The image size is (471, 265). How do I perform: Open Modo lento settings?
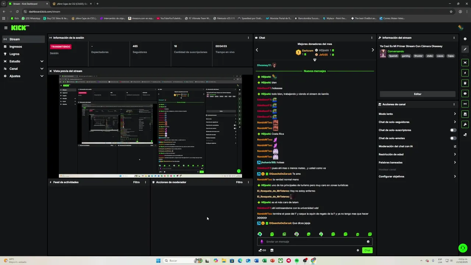(x=418, y=114)
